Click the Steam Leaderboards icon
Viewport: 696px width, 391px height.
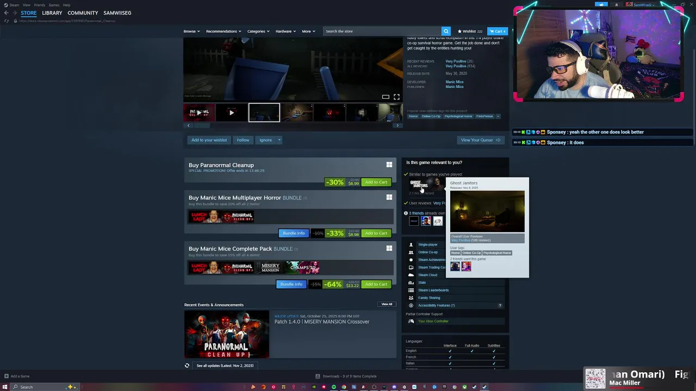(411, 290)
